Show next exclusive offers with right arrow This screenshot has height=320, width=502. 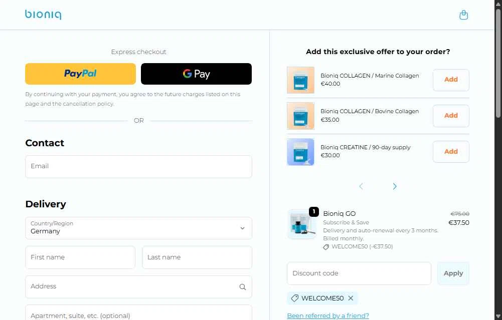tap(394, 186)
